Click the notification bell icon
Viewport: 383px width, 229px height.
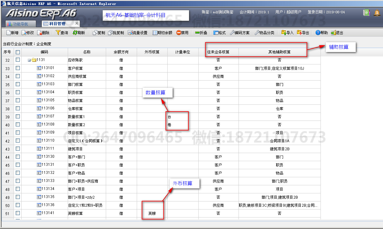point(377,13)
